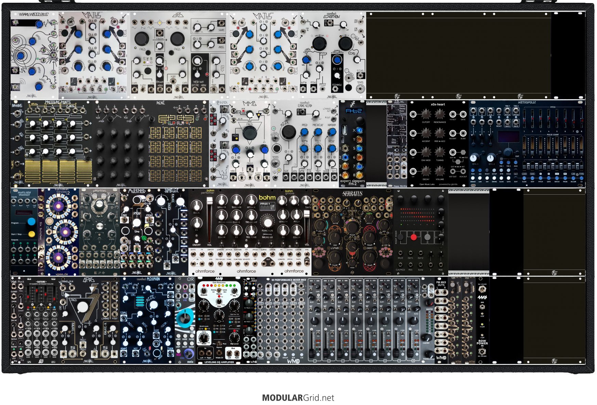Select the Euclidean Circles module
597x405 pixels.
click(62, 232)
